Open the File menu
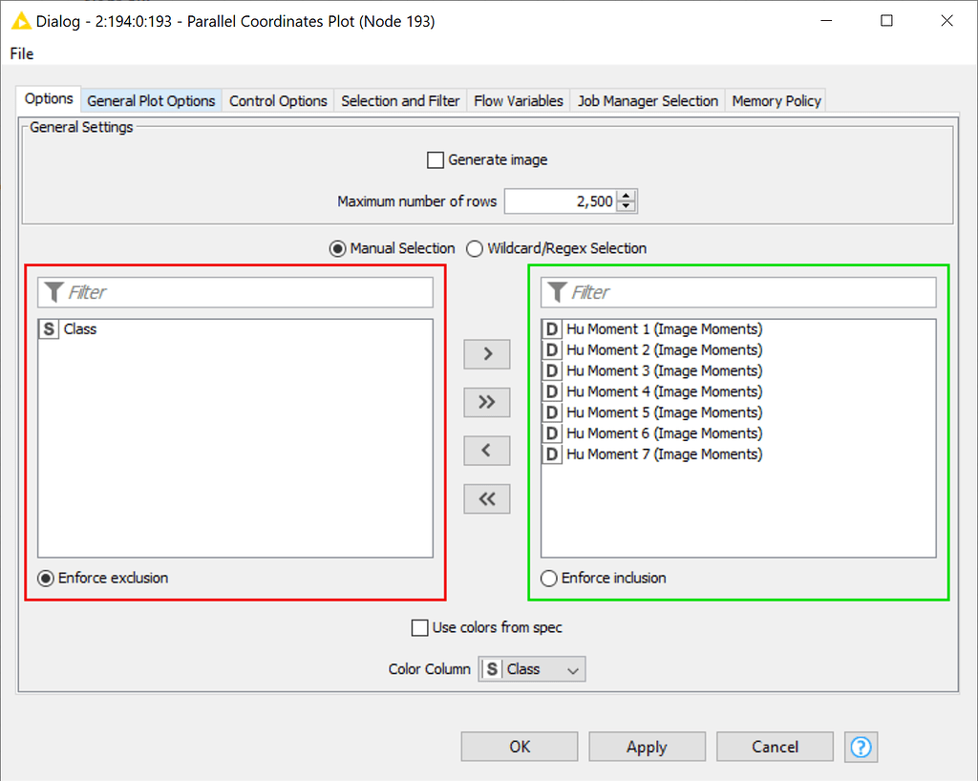Image resolution: width=978 pixels, height=781 pixels. coord(21,53)
